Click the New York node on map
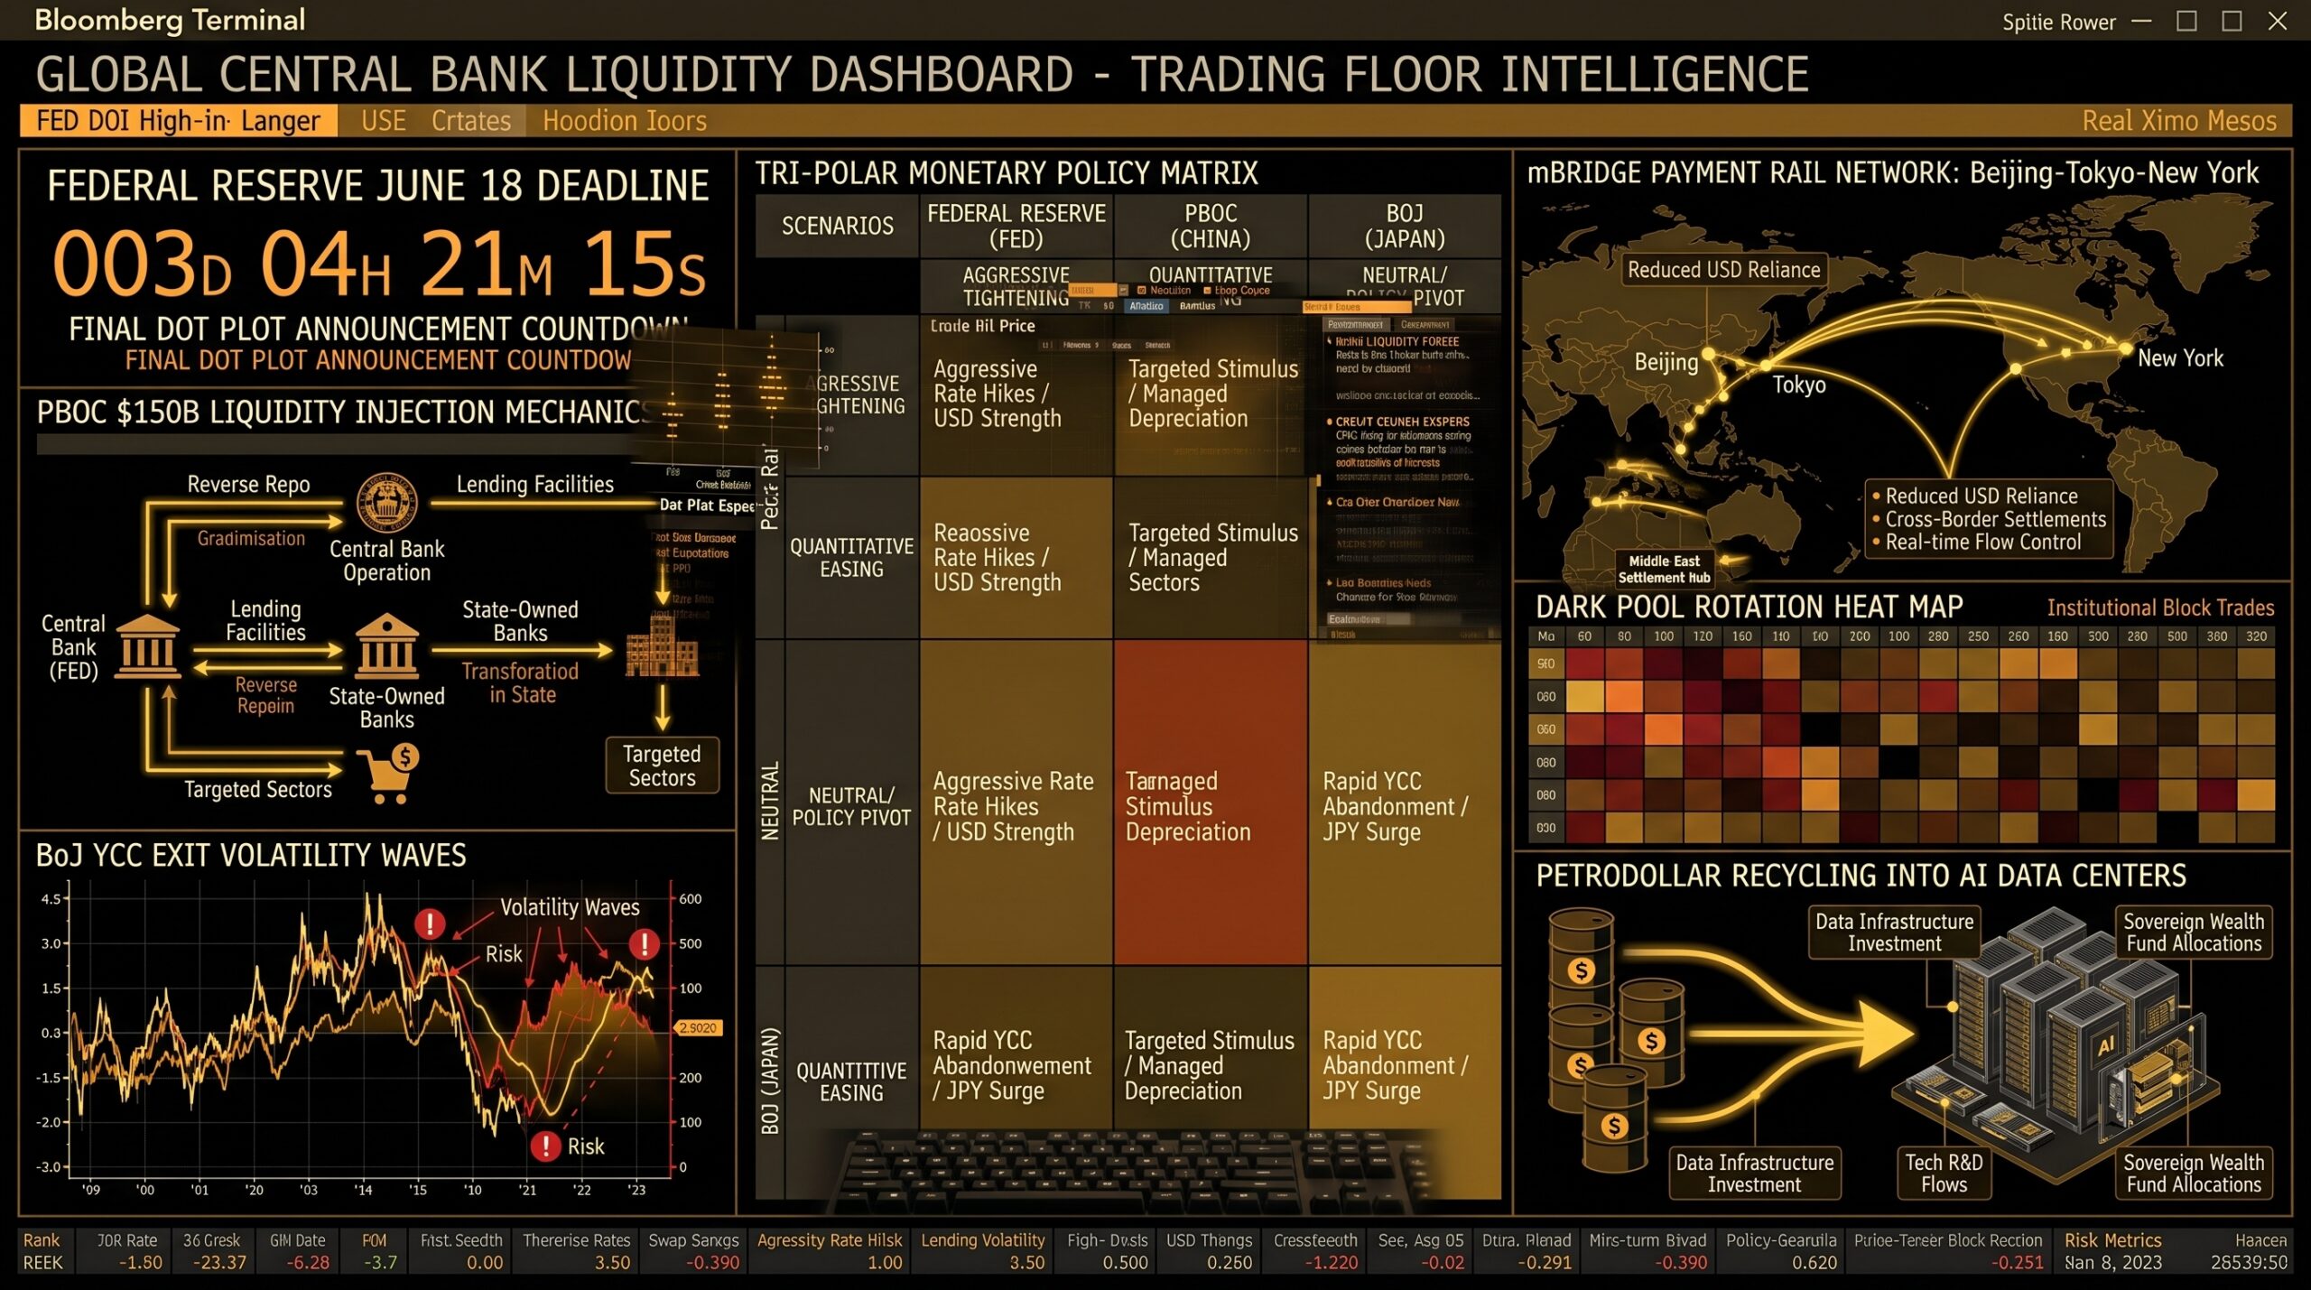The width and height of the screenshot is (2311, 1290). click(x=2125, y=348)
